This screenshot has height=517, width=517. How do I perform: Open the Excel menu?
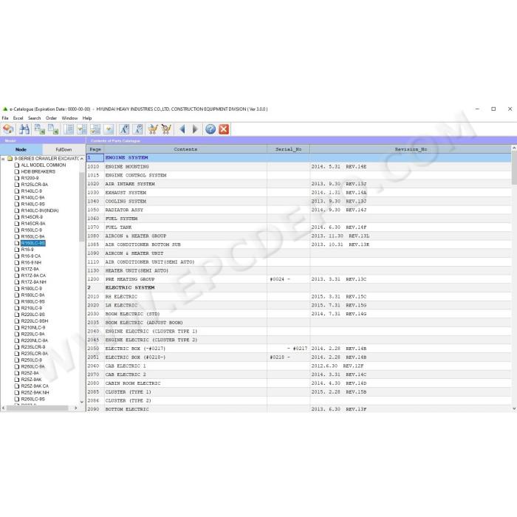18,118
